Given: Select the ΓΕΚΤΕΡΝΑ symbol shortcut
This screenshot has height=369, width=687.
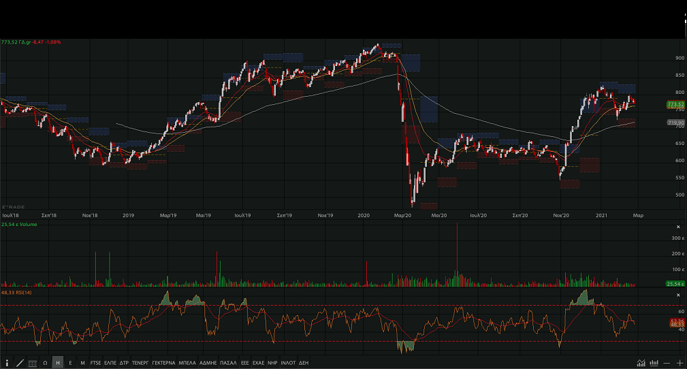Looking at the screenshot, I should tap(163, 363).
